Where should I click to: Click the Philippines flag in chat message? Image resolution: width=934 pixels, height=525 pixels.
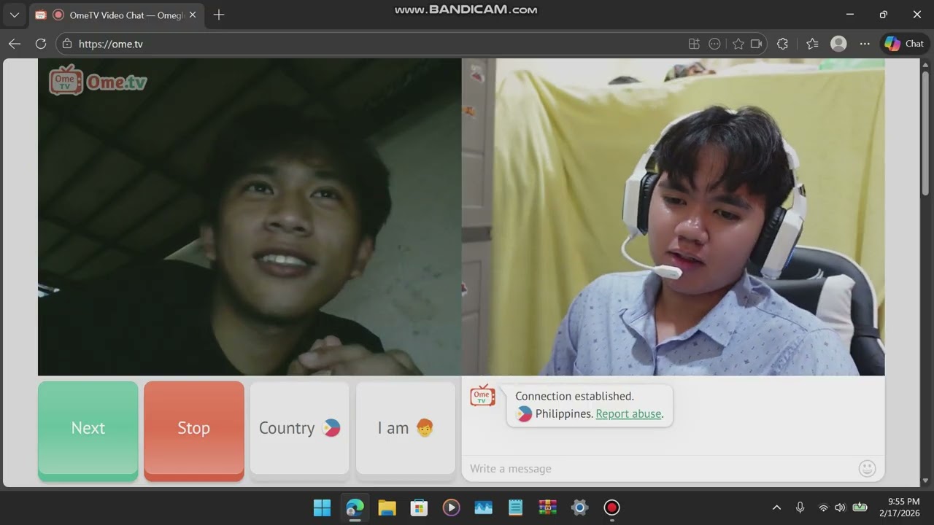524,413
